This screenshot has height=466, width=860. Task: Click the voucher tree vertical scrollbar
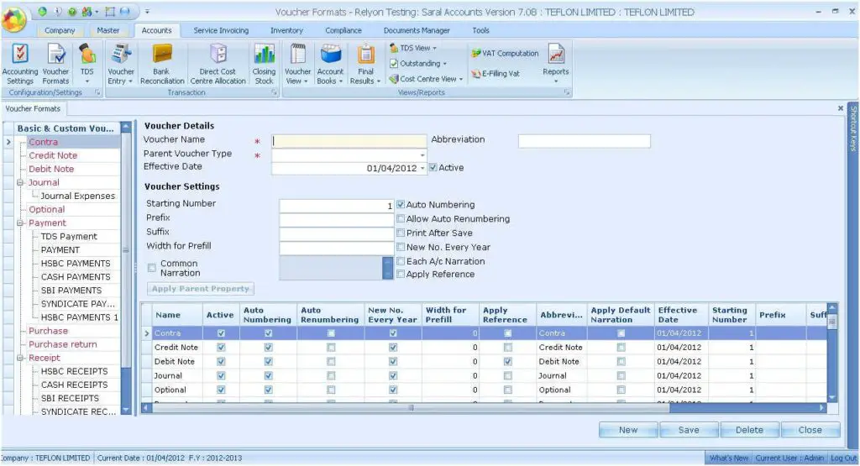pos(126,268)
